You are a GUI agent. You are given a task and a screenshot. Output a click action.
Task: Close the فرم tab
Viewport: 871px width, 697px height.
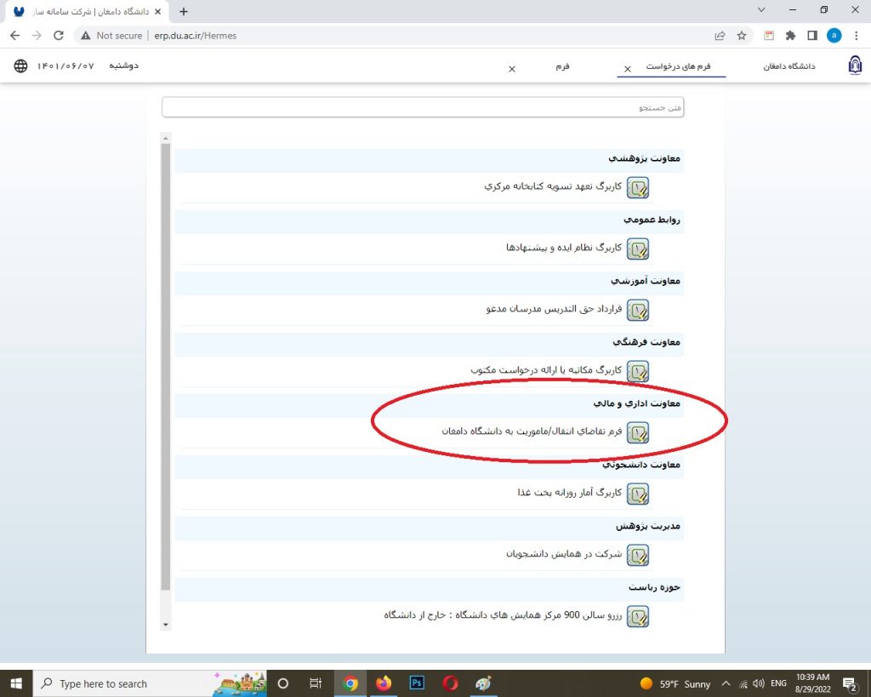click(x=512, y=69)
